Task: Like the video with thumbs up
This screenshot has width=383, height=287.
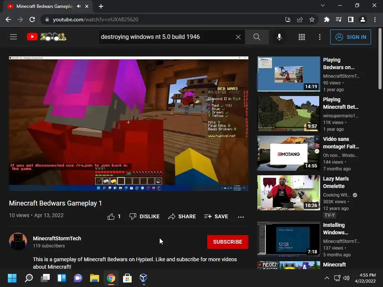Action: [114, 216]
